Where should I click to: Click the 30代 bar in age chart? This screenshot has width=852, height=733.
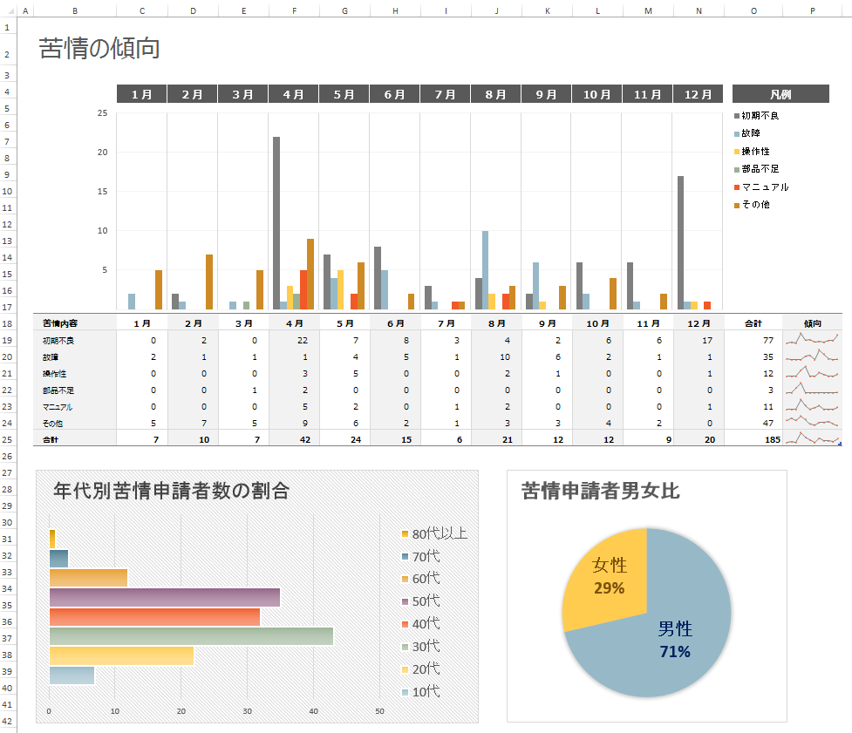click(191, 636)
